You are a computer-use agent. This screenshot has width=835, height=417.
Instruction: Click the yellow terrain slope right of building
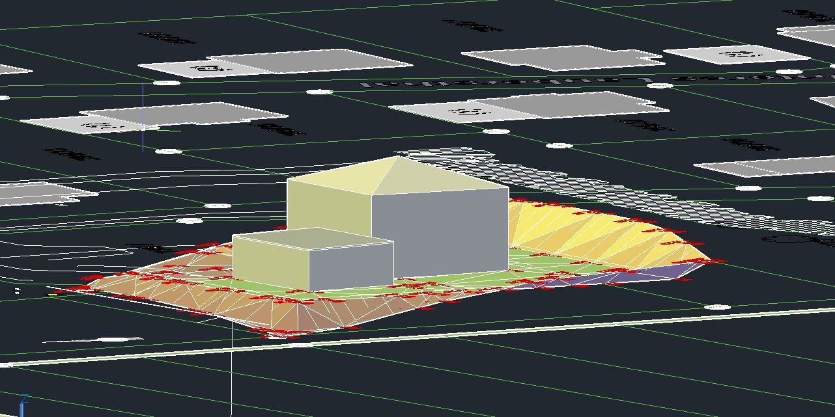586,234
